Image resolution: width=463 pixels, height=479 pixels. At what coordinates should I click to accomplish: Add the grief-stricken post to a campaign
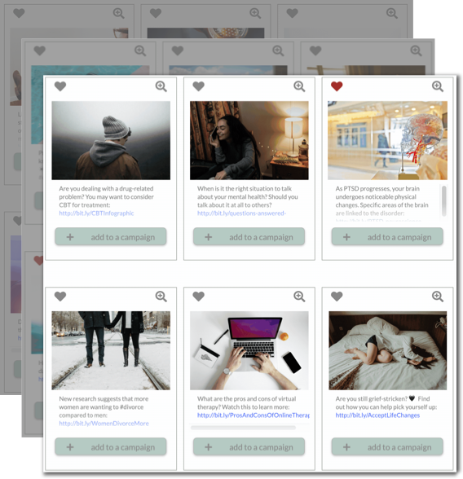(x=387, y=447)
